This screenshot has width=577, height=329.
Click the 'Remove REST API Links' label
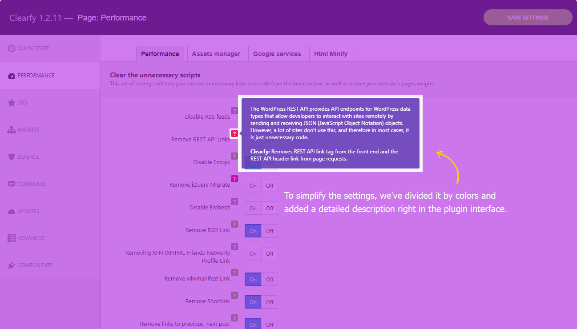pos(201,140)
